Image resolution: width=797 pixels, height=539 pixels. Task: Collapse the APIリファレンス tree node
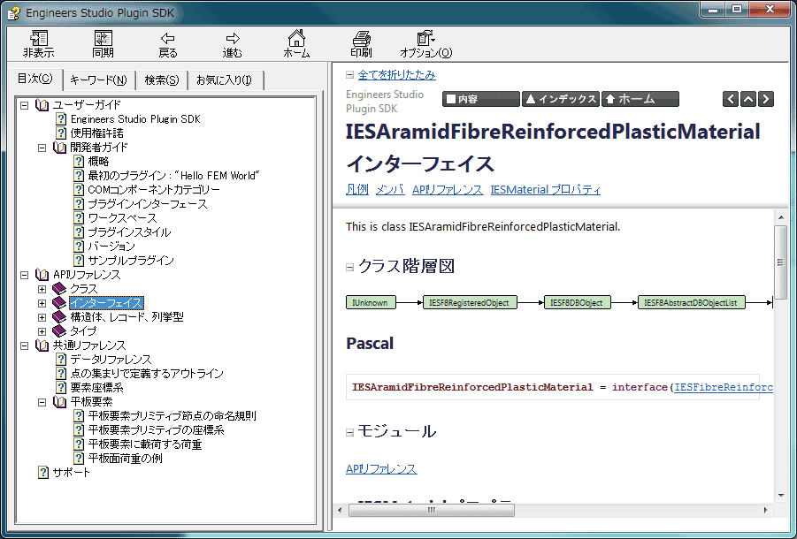(x=25, y=275)
